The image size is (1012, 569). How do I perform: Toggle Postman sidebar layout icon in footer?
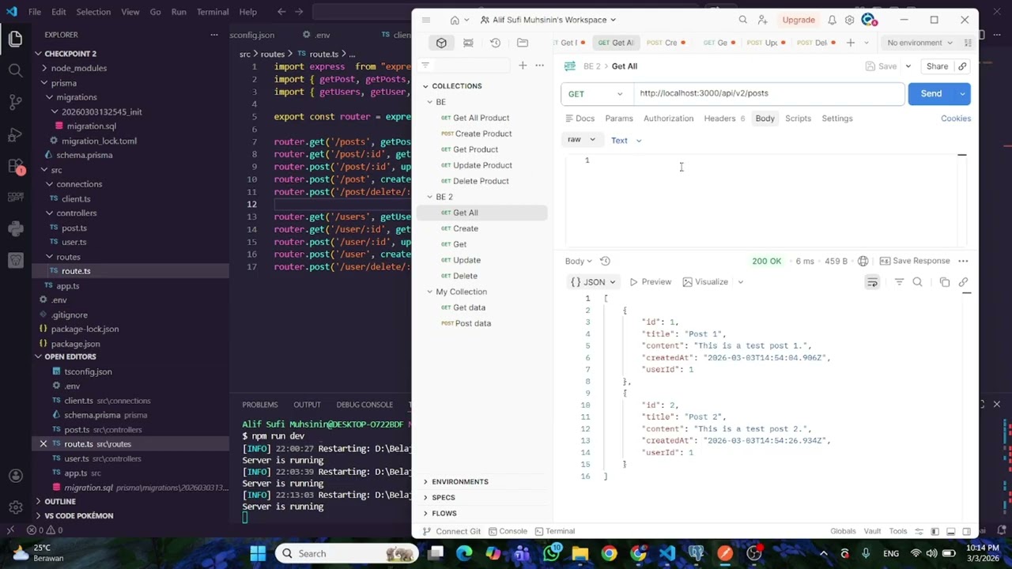pyautogui.click(x=935, y=531)
